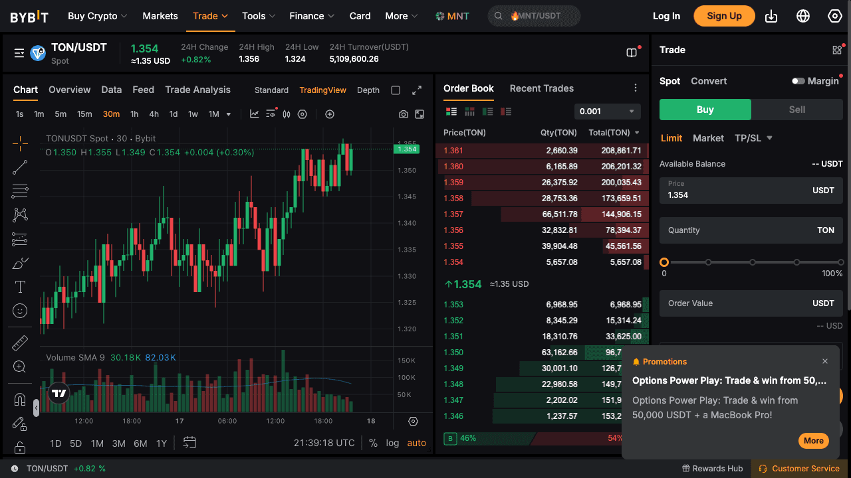The width and height of the screenshot is (851, 478).
Task: Open candlestick chart type selector
Action: pyautogui.click(x=287, y=114)
